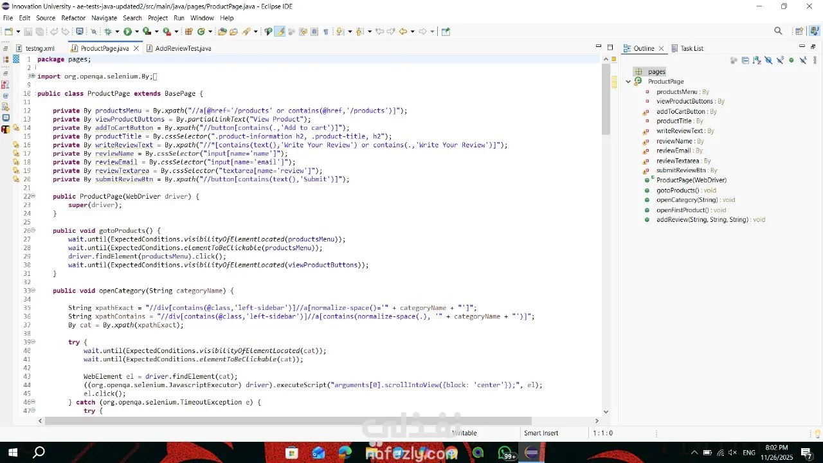Open the dropdown arrow next to New icon
The width and height of the screenshot is (823, 463).
(17, 32)
